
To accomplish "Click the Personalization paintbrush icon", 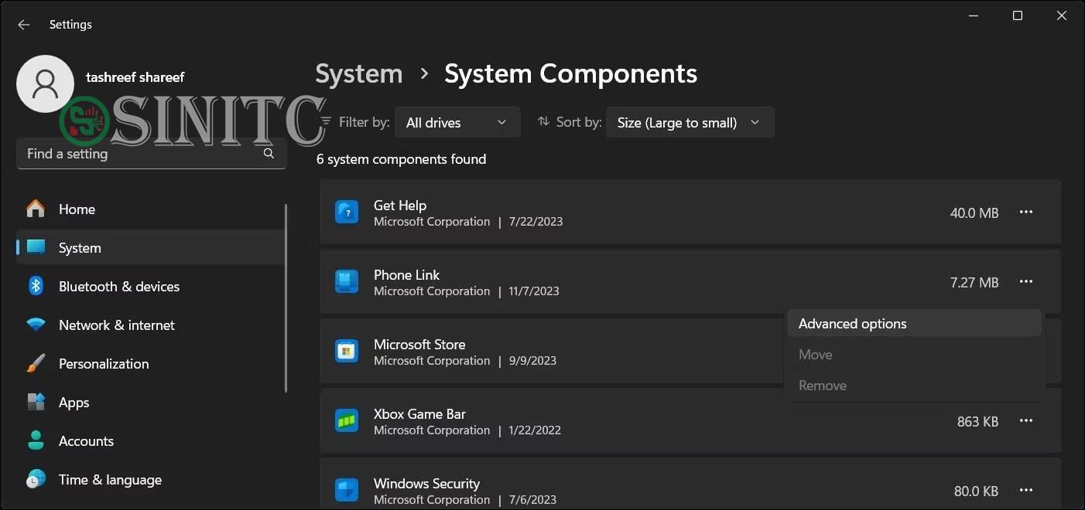I will click(36, 363).
